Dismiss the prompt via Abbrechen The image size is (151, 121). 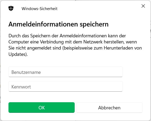[x=109, y=107]
